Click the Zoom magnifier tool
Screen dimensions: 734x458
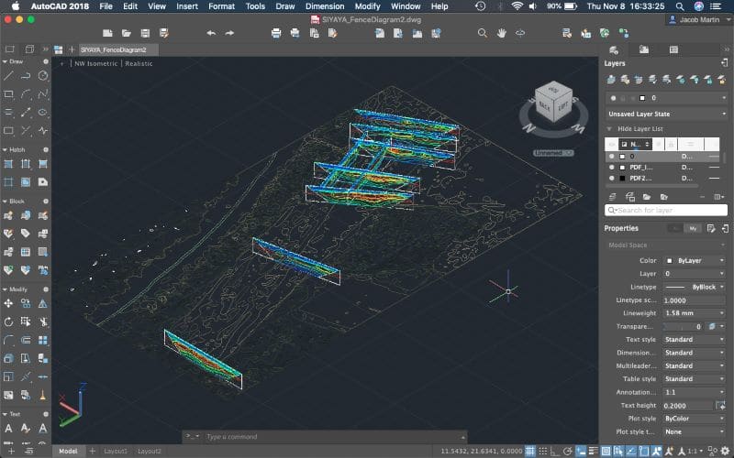tap(483, 33)
